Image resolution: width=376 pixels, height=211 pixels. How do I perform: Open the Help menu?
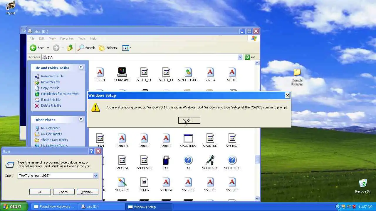click(93, 38)
